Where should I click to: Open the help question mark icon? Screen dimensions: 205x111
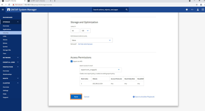[187, 10]
